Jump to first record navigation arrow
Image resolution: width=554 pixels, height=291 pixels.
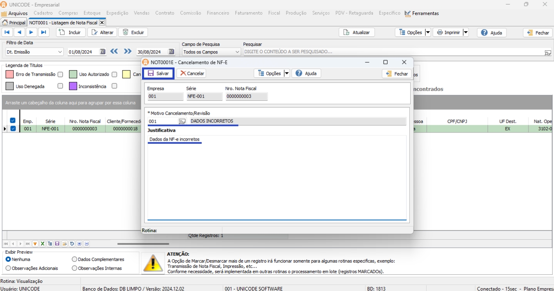point(7,32)
